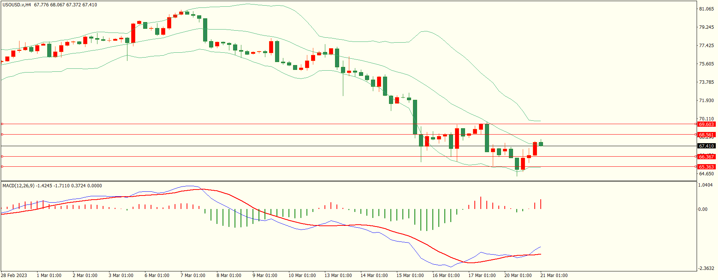718x280 pixels.
Task: Click the 6 Mar 01:00 time label
Action: click(157, 276)
